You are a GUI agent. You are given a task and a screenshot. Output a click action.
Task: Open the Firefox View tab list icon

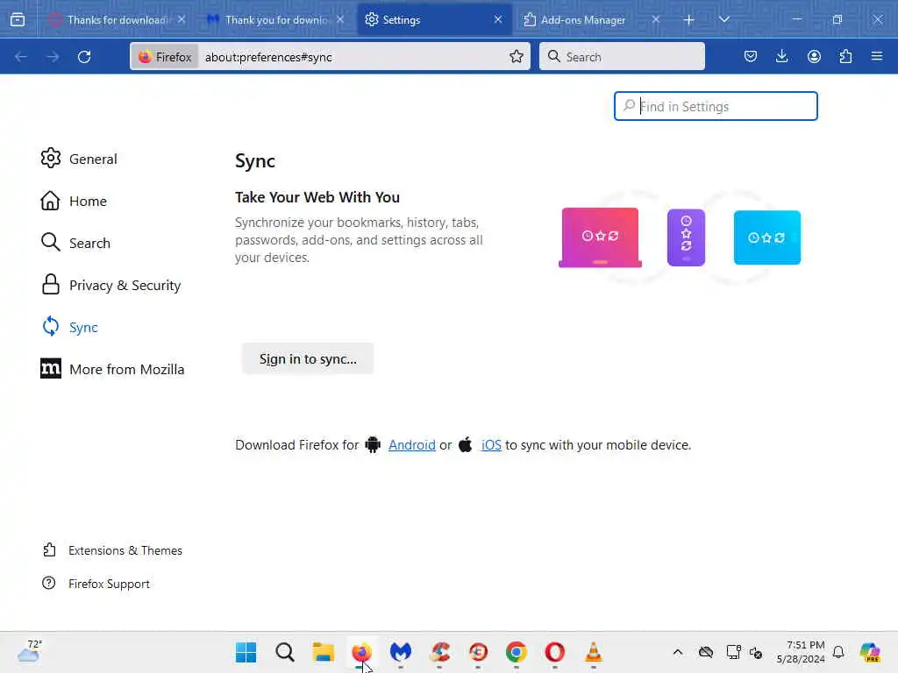pos(18,20)
